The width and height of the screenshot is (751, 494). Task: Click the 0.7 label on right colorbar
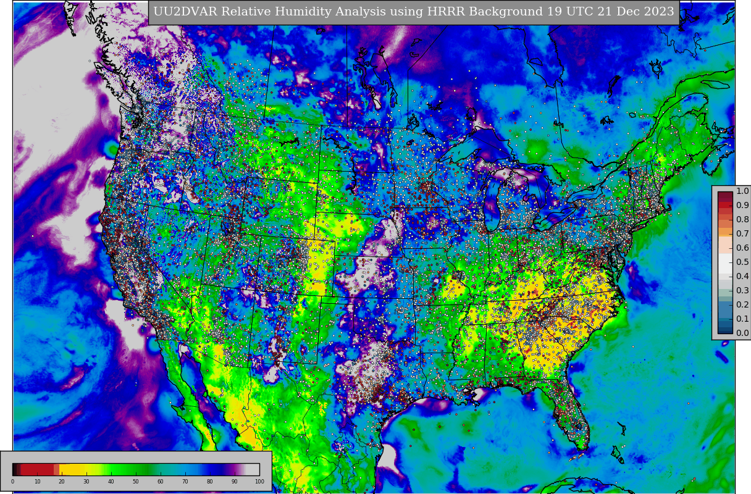(742, 234)
